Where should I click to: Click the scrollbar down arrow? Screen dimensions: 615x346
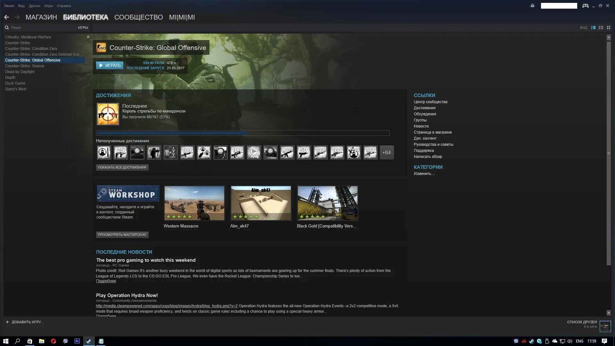pyautogui.click(x=609, y=313)
